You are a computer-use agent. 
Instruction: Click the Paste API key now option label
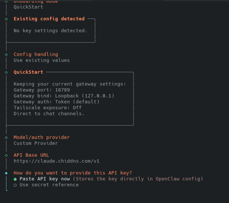coord(45,179)
